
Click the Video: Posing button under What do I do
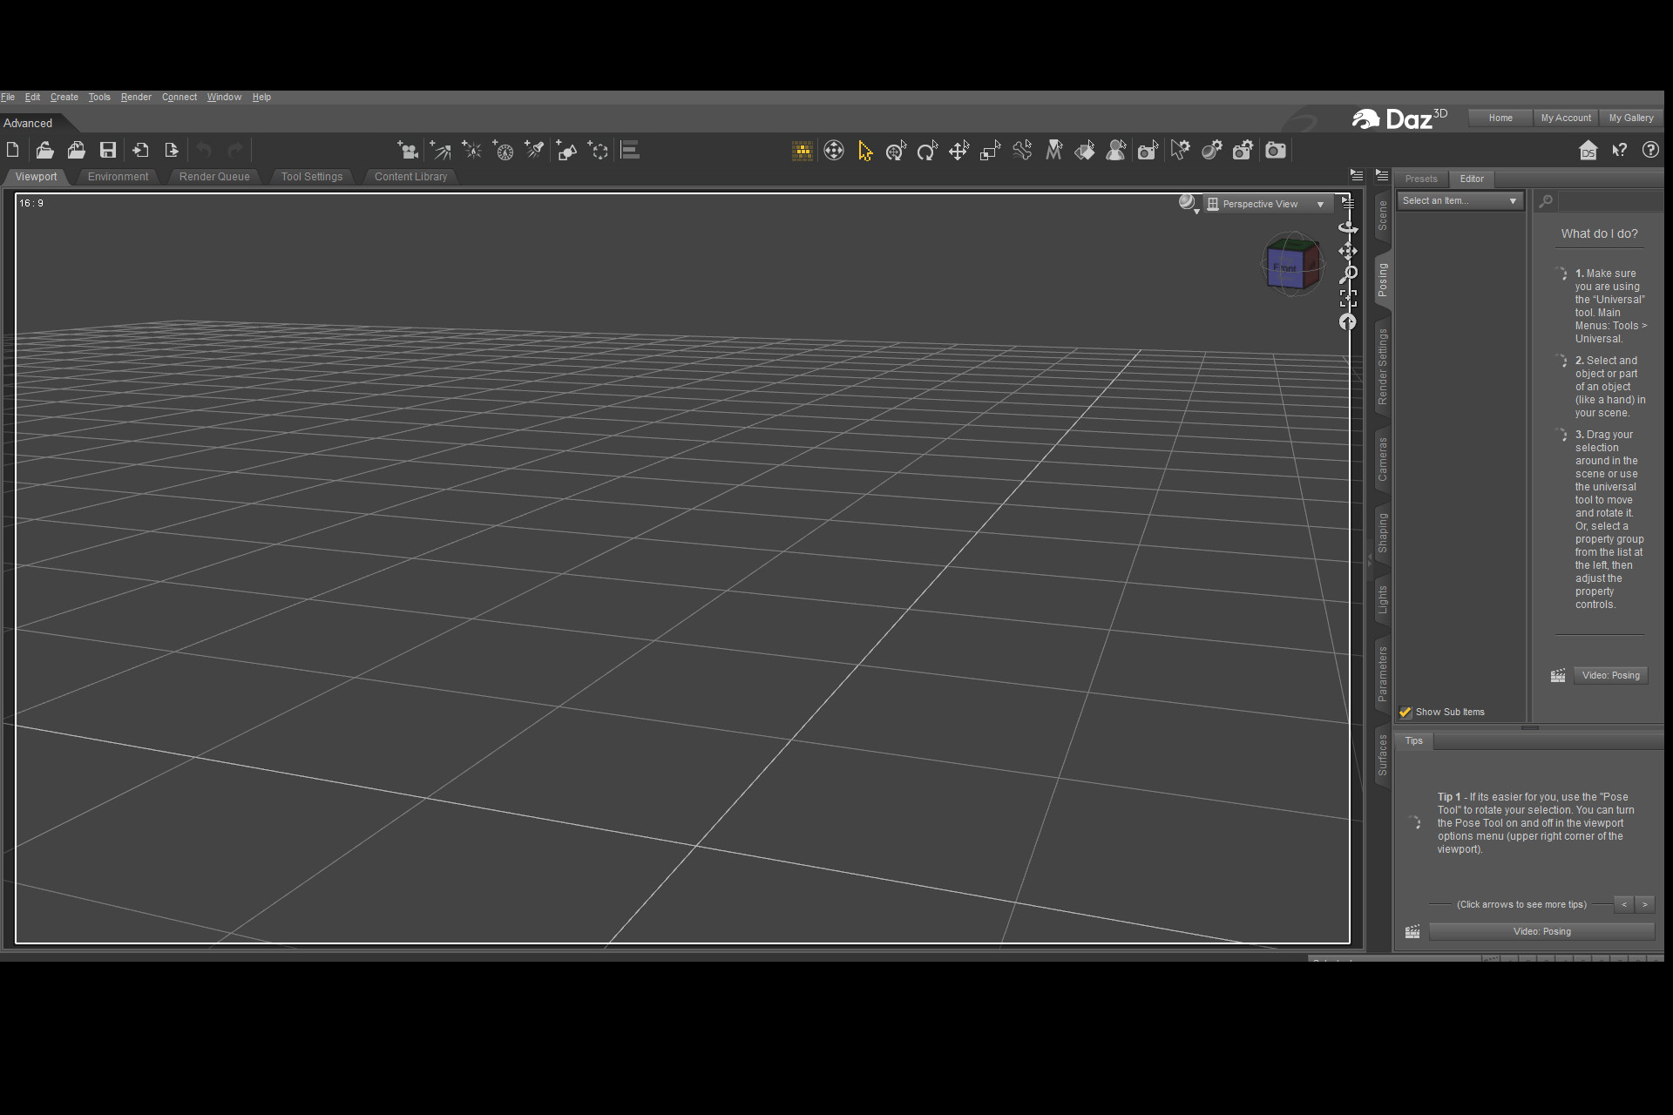coord(1610,675)
